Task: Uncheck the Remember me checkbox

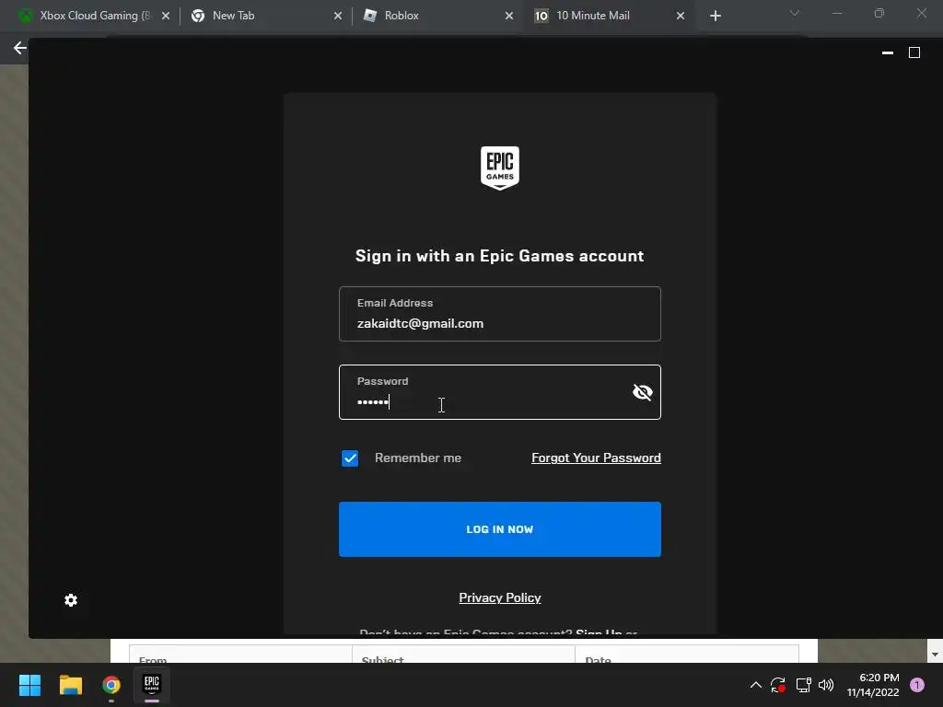Action: click(x=350, y=458)
